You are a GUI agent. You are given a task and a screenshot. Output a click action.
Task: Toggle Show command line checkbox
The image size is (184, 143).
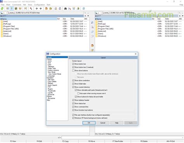[73, 107]
